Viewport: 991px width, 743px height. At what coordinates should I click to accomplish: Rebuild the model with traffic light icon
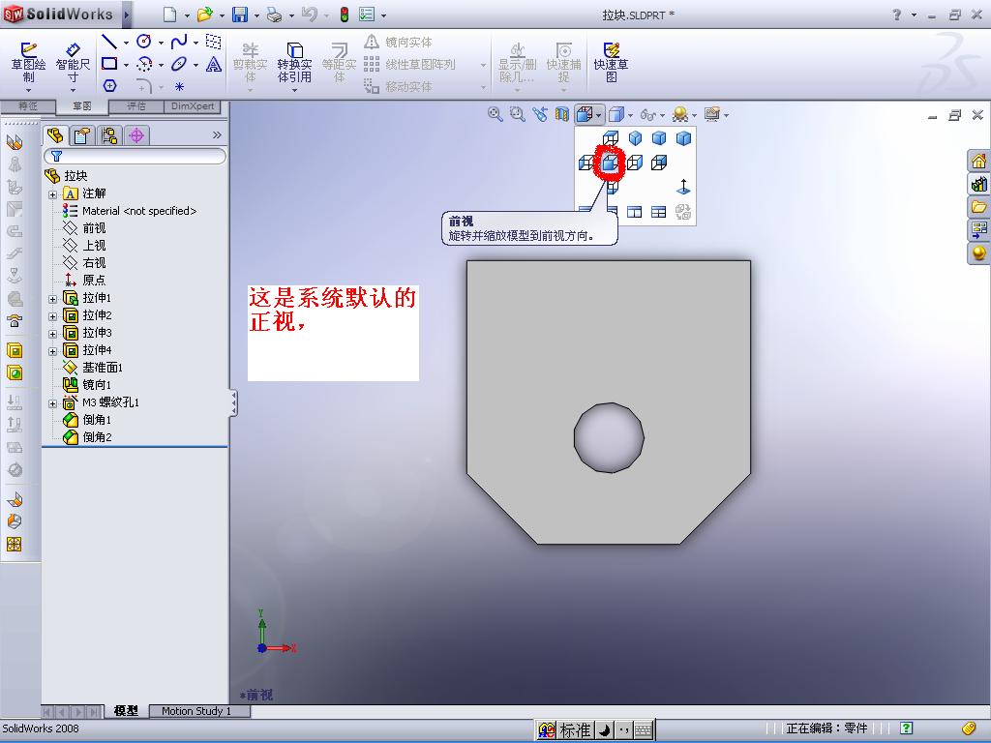344,15
